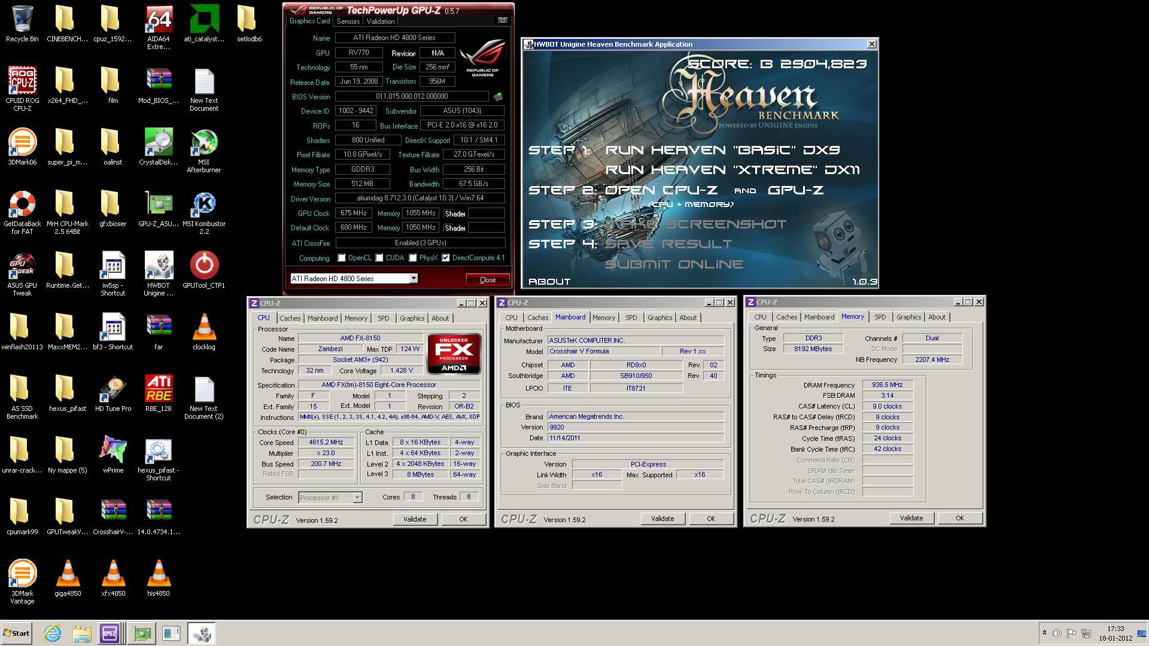Open the Recycle Bin desktop icon
The width and height of the screenshot is (1149, 646).
click(x=22, y=24)
